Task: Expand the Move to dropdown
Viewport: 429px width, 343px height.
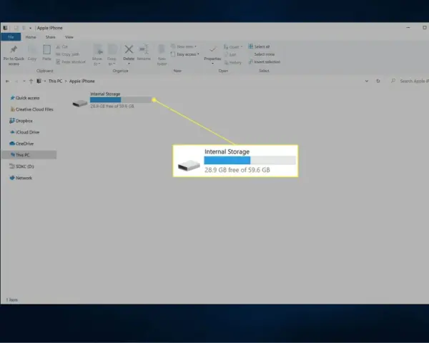Action: click(99, 64)
